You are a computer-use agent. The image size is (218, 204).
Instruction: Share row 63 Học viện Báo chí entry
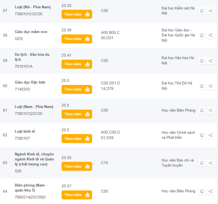(211, 163)
